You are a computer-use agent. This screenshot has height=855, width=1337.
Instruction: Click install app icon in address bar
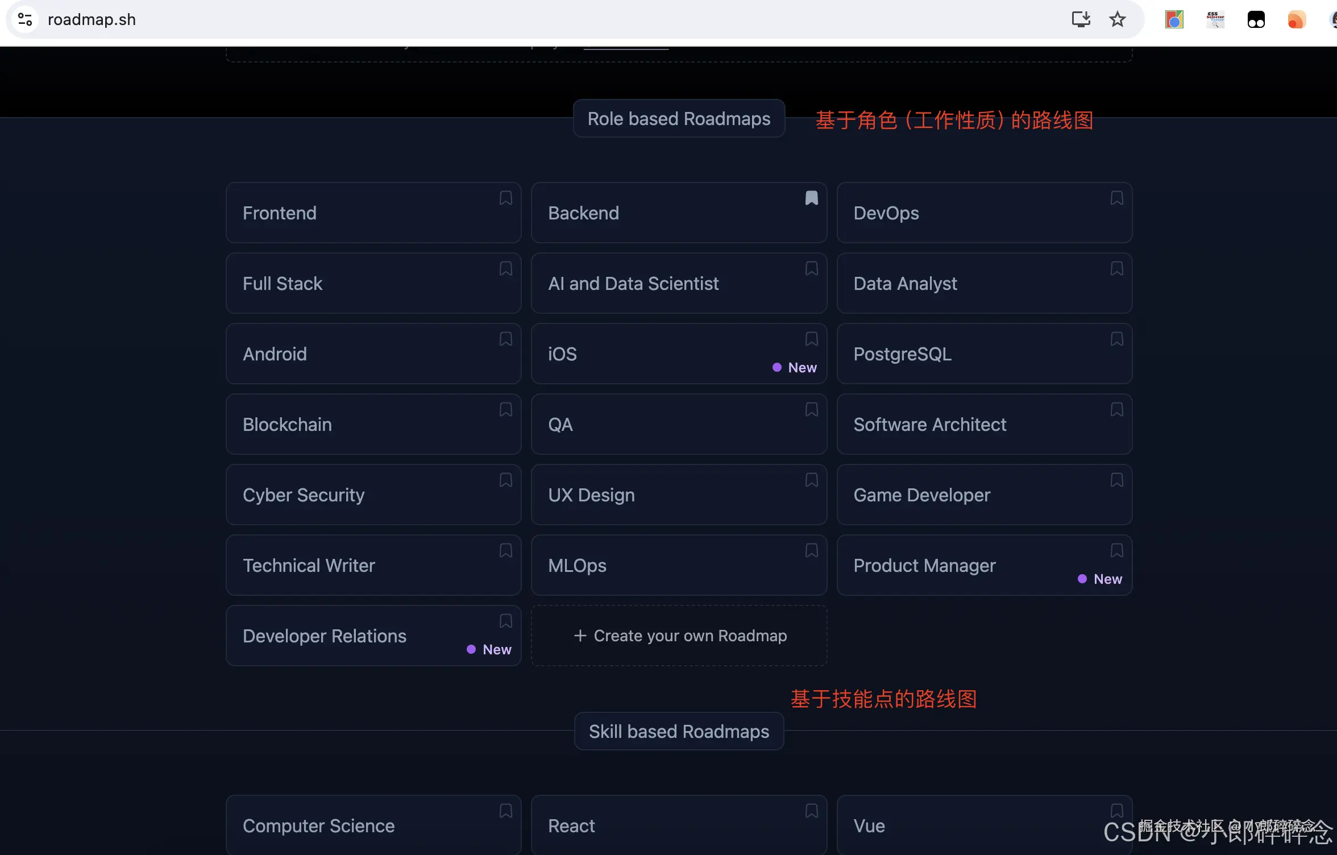1081,19
